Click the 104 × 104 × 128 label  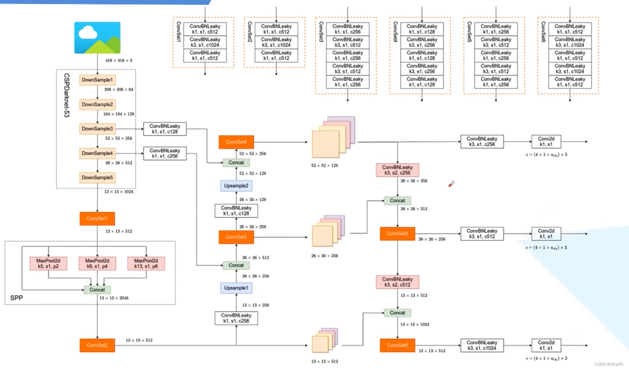coord(119,114)
